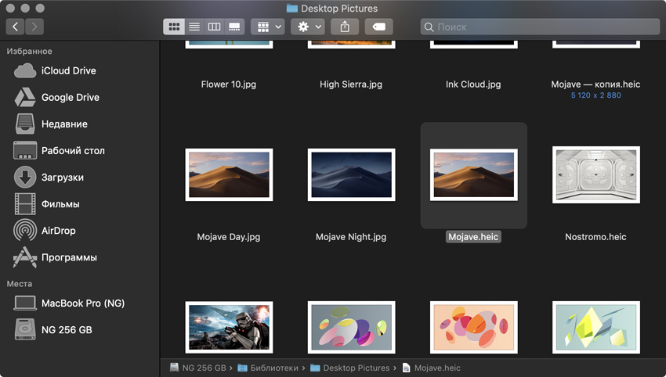Open iCloud Drive in the sidebar
This screenshot has height=377, width=666.
(68, 70)
